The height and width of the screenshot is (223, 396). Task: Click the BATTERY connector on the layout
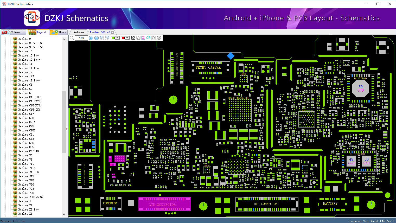click(x=332, y=204)
